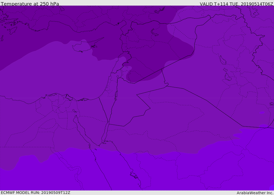274x195 pixels.
Task: Click the 'Temperature at 250 hPa' title
Action: pos(30,4)
